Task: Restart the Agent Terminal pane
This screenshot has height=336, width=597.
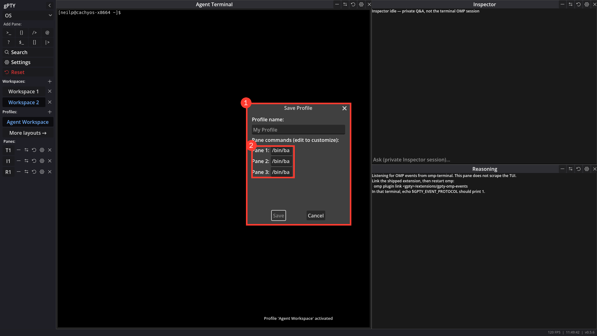Action: [353, 4]
